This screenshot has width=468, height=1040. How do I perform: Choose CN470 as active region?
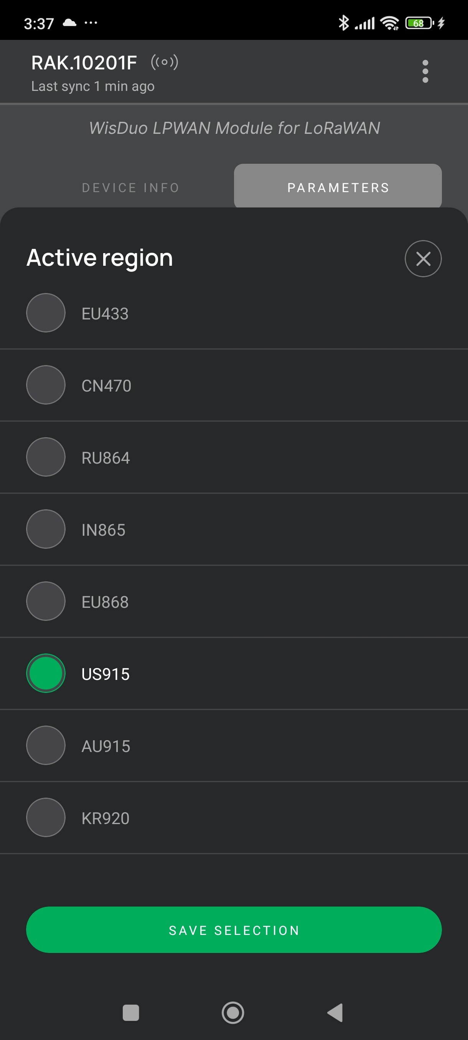point(46,385)
